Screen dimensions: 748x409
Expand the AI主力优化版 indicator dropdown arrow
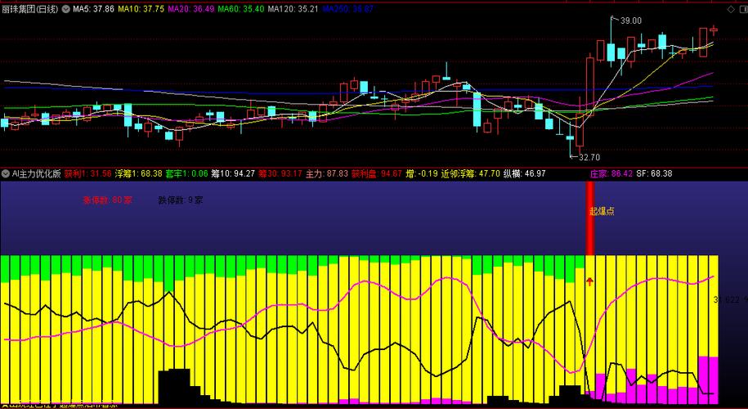(6, 173)
